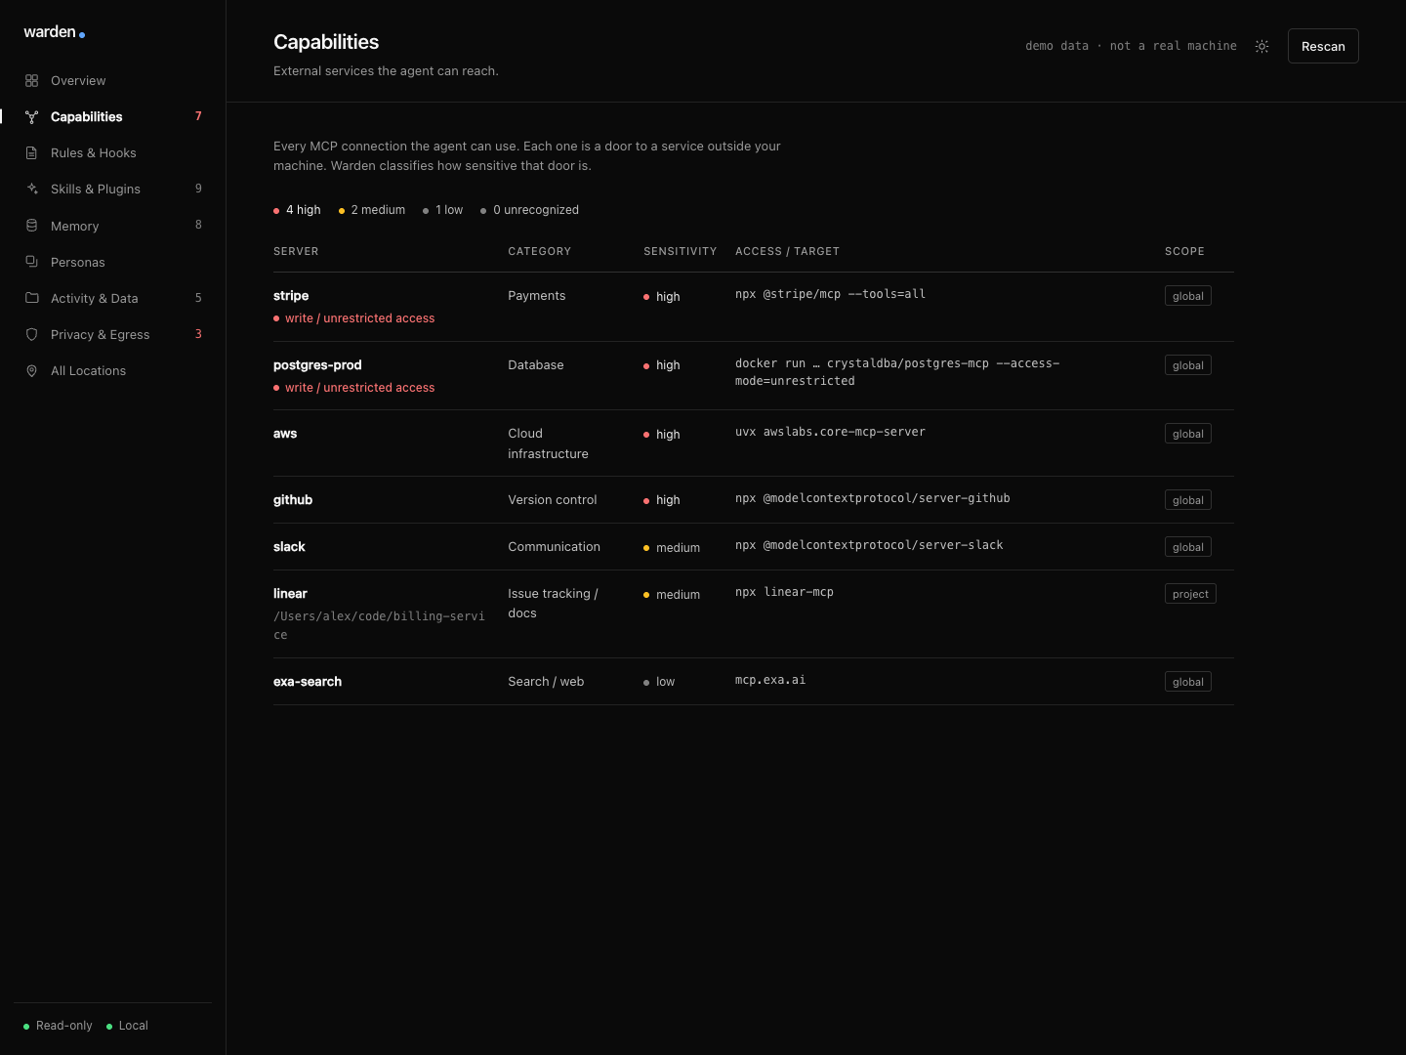This screenshot has height=1055, width=1406.
Task: Click the slack server name
Action: click(289, 546)
